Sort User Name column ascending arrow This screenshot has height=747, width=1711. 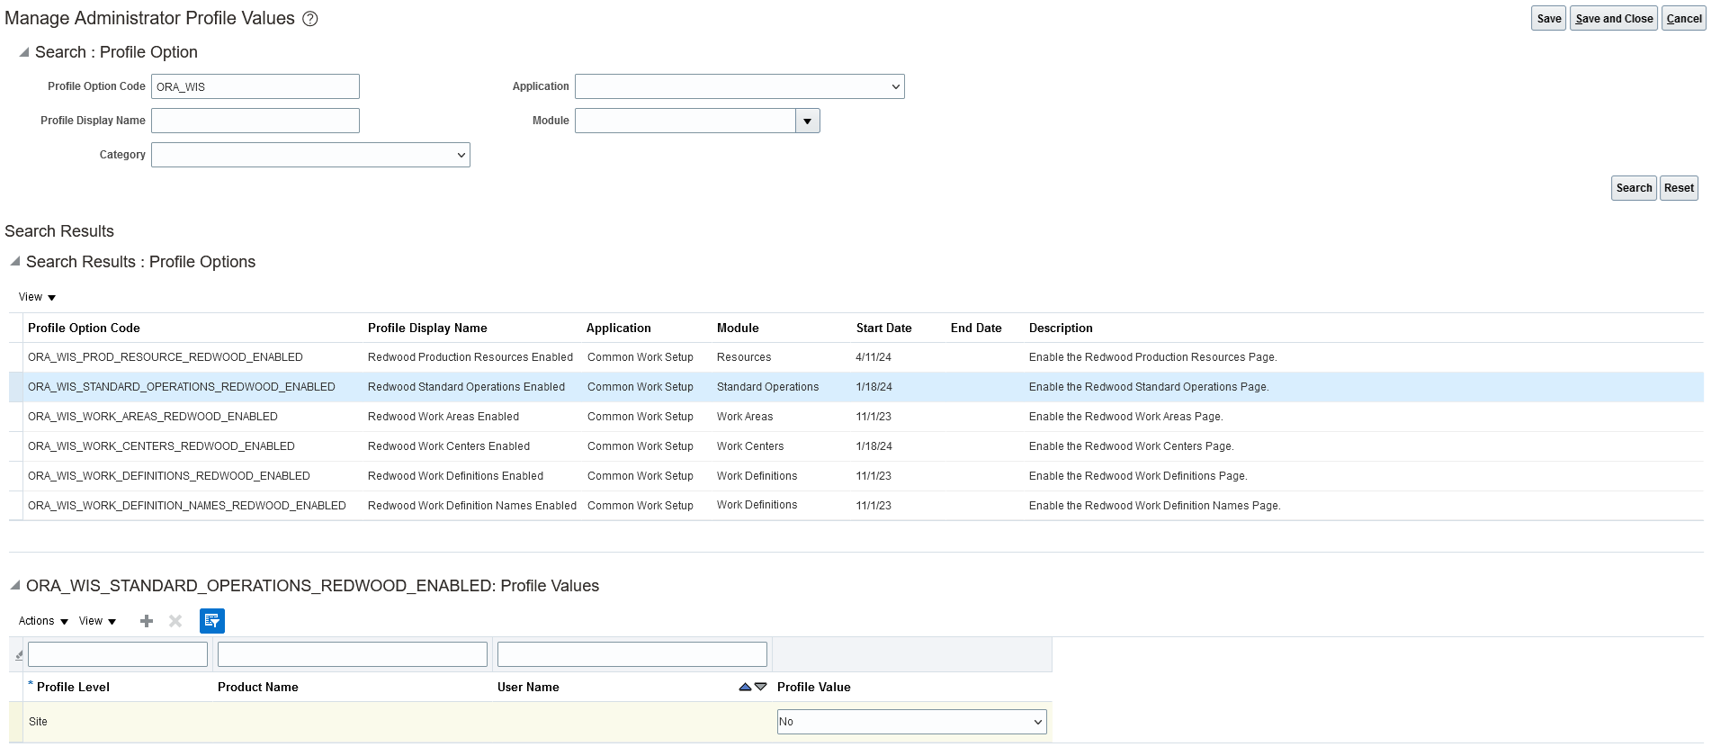tap(745, 687)
